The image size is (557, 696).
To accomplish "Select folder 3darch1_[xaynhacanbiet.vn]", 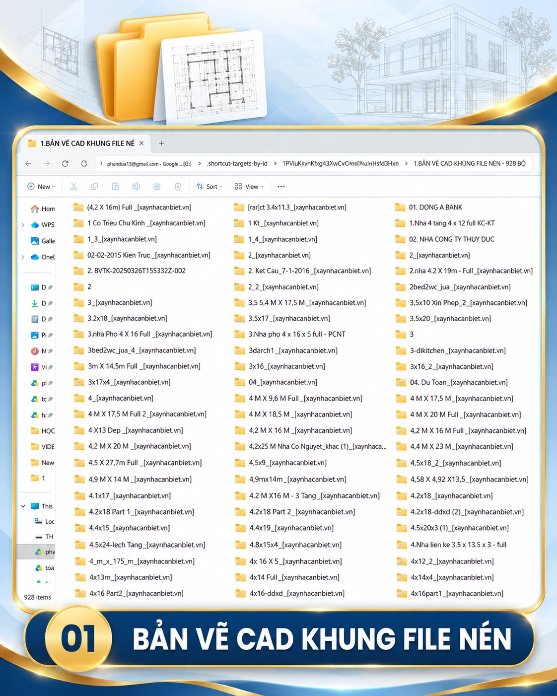I will [x=286, y=350].
